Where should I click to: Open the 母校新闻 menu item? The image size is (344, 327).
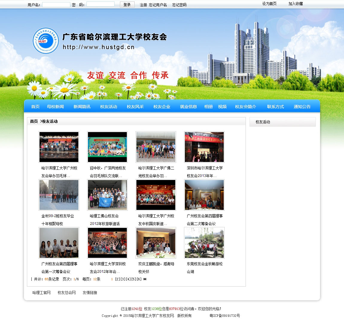point(55,107)
